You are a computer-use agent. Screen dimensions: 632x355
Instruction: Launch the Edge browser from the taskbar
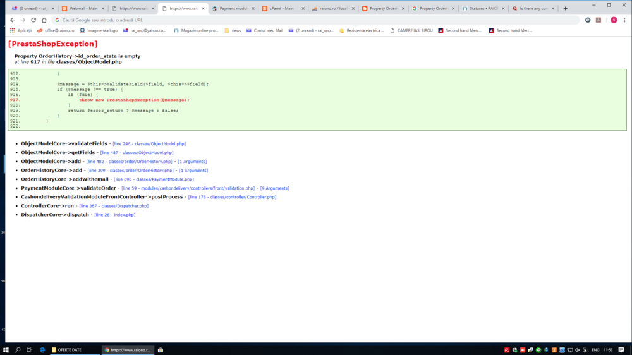pos(42,350)
